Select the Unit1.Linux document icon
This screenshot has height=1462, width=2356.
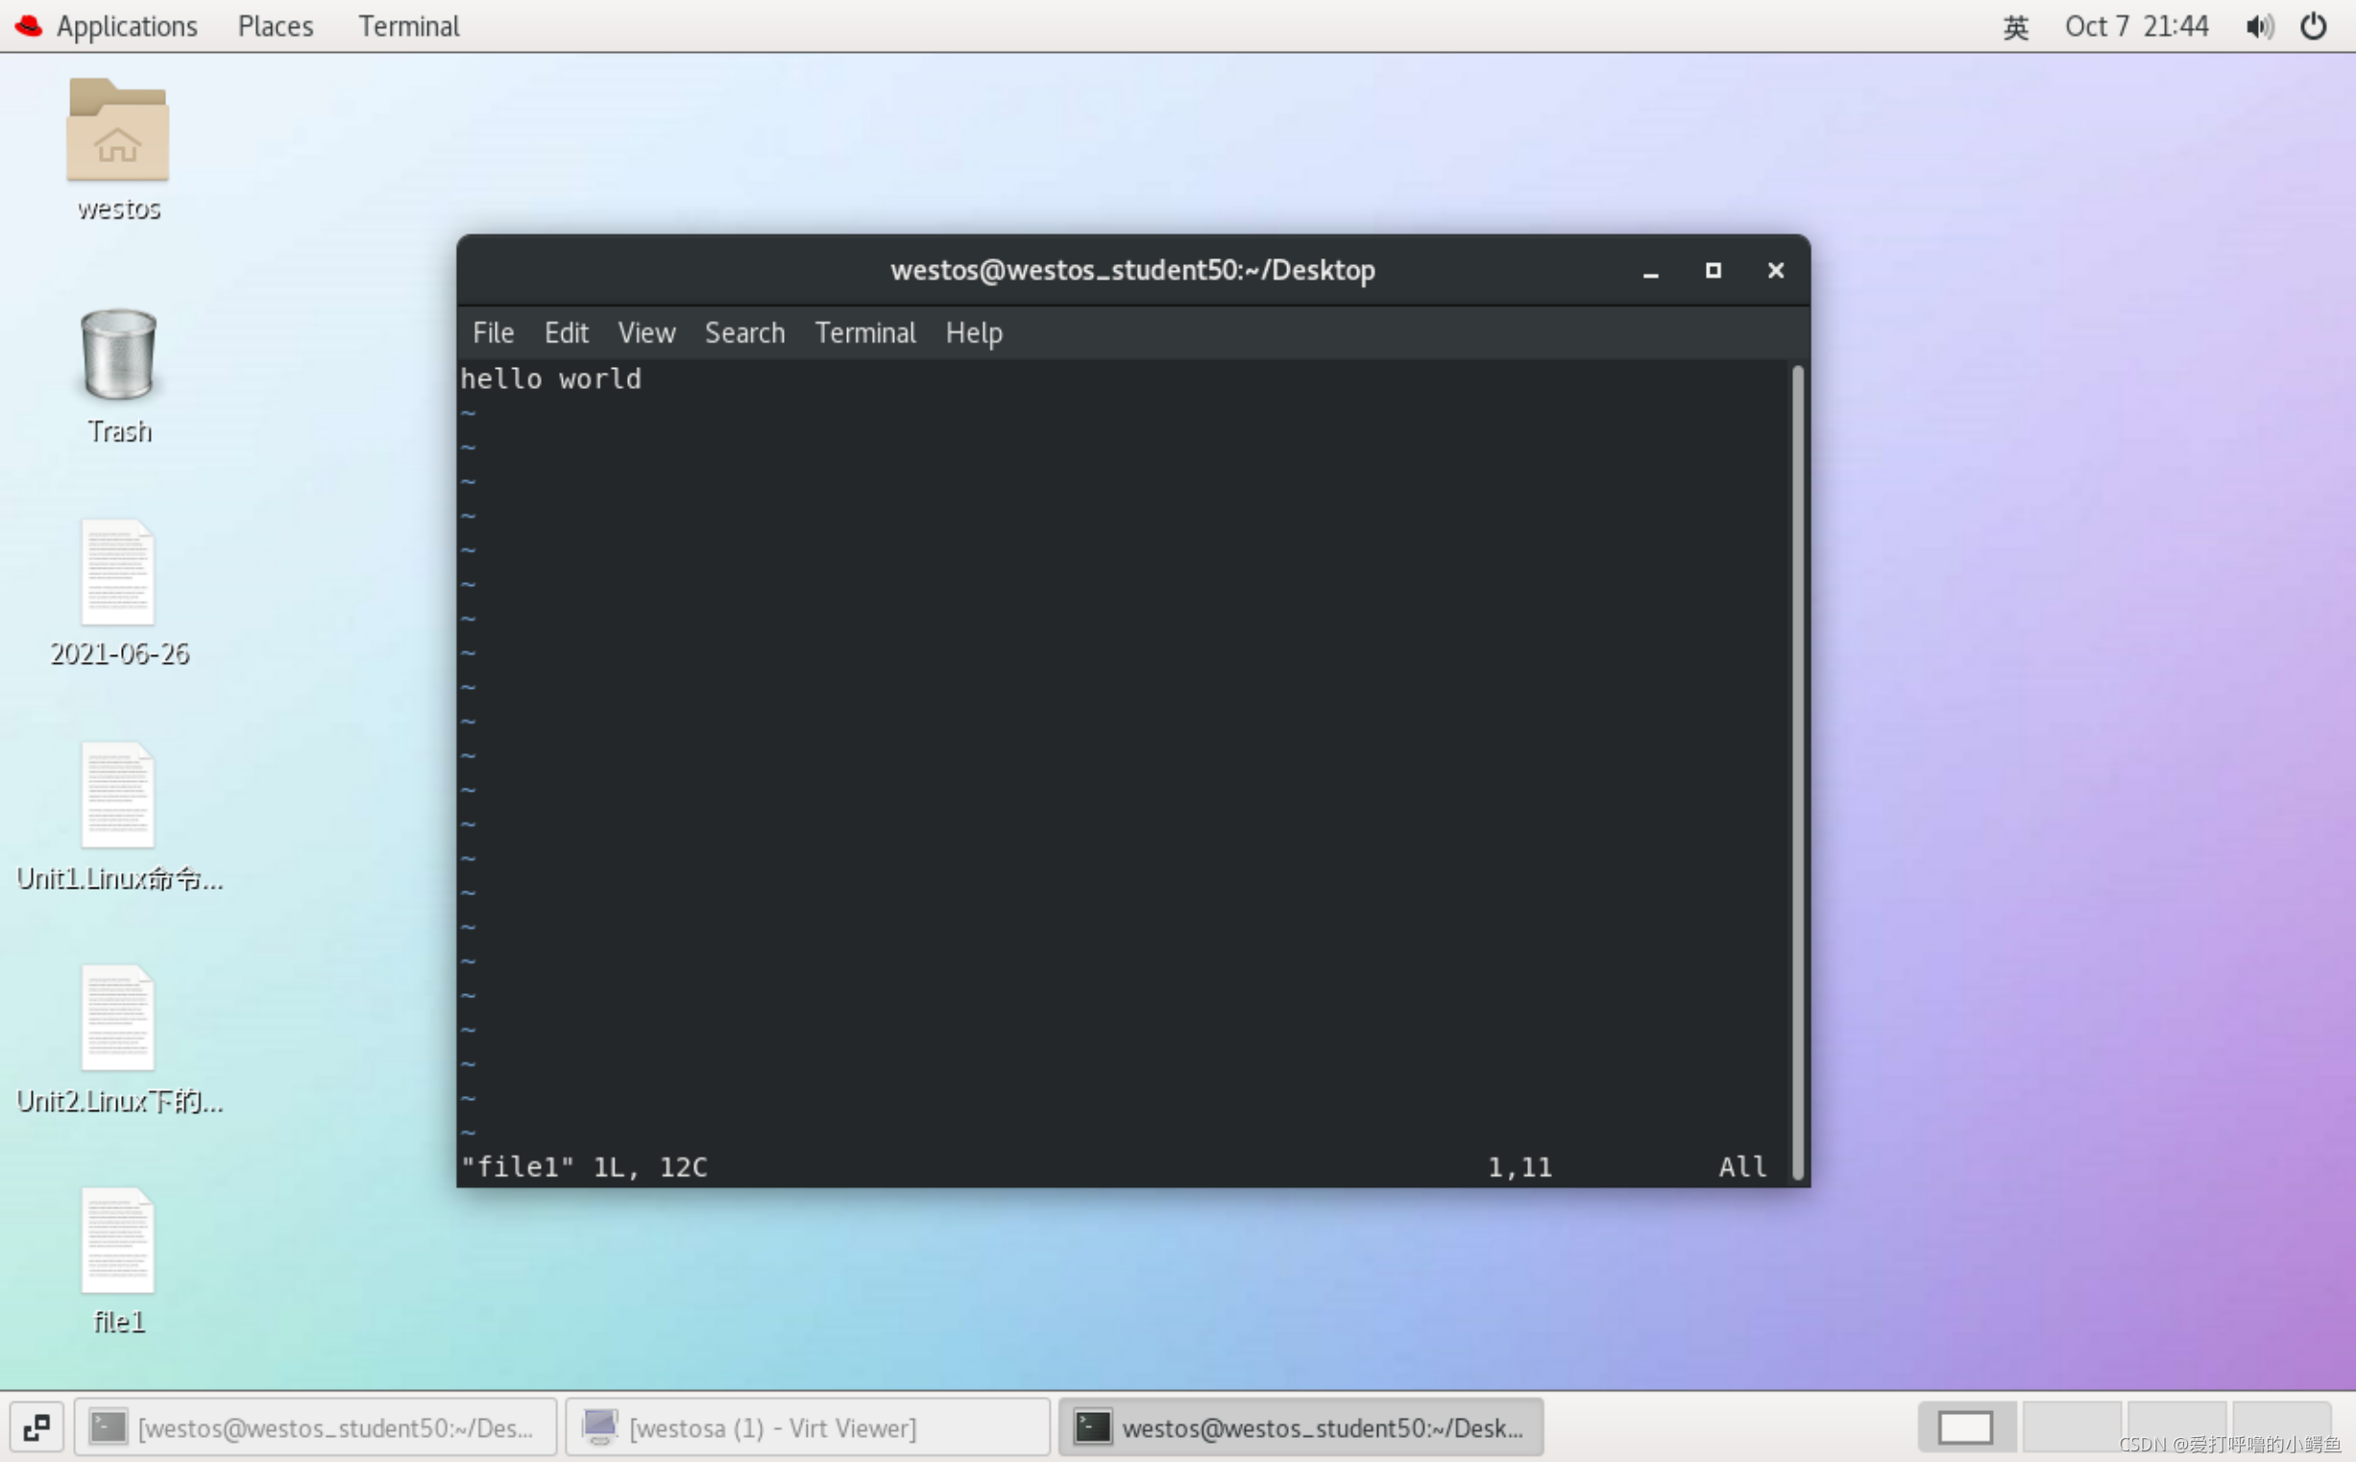(x=118, y=795)
